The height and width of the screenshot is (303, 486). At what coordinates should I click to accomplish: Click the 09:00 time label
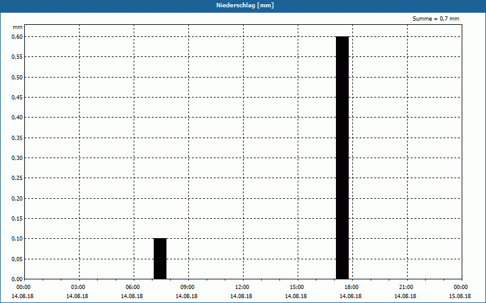point(188,287)
